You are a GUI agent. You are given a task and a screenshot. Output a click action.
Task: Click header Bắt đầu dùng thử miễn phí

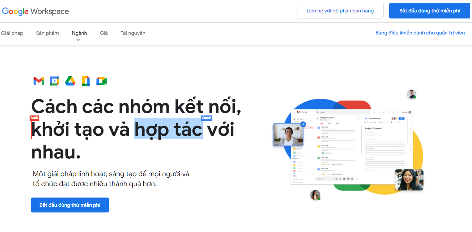430,11
